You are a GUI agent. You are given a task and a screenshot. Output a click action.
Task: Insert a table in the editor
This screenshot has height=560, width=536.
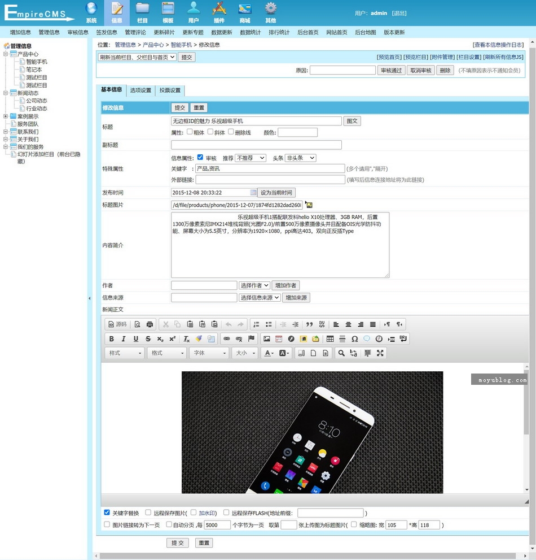pyautogui.click(x=330, y=338)
